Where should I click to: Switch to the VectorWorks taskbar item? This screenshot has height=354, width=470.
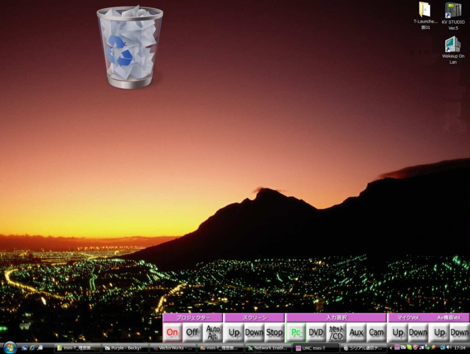point(173,348)
